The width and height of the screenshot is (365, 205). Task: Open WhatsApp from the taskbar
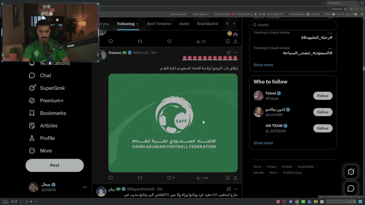tap(303, 202)
